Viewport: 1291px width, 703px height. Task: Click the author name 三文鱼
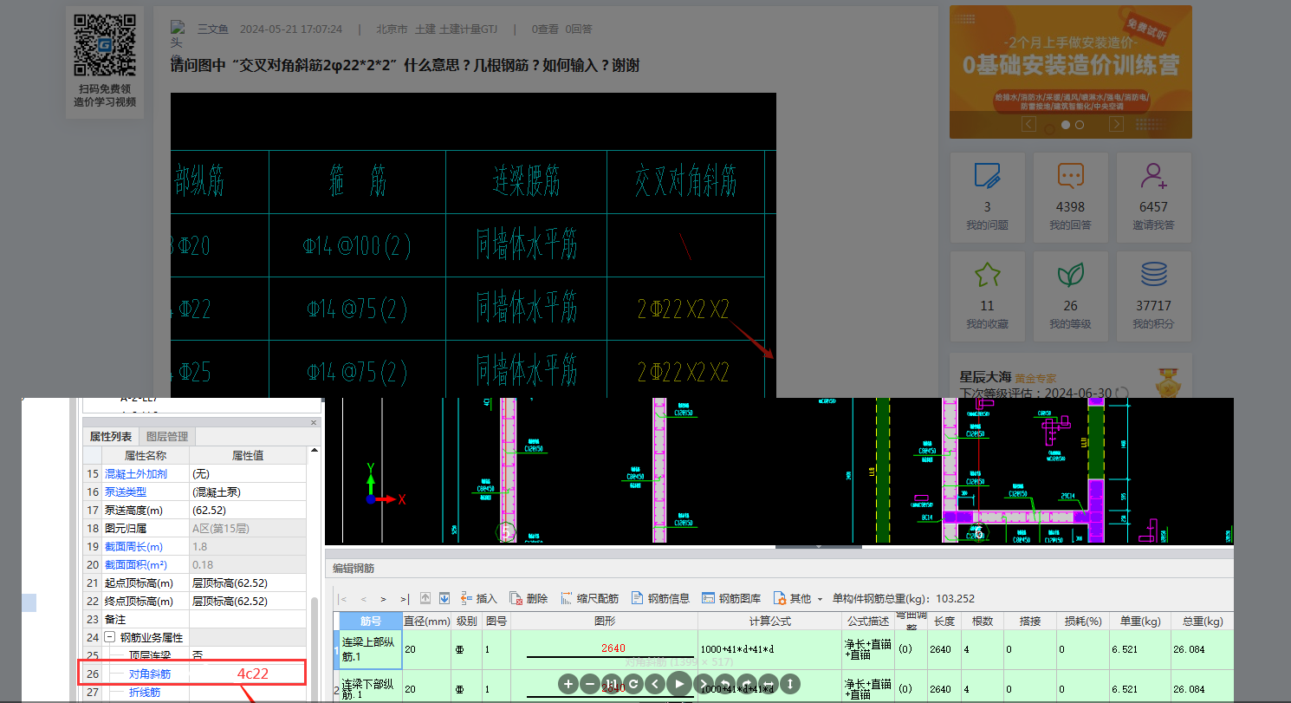coord(212,29)
